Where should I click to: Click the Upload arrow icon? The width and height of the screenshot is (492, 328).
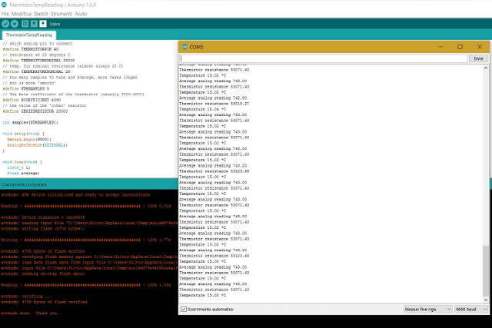click(15, 24)
